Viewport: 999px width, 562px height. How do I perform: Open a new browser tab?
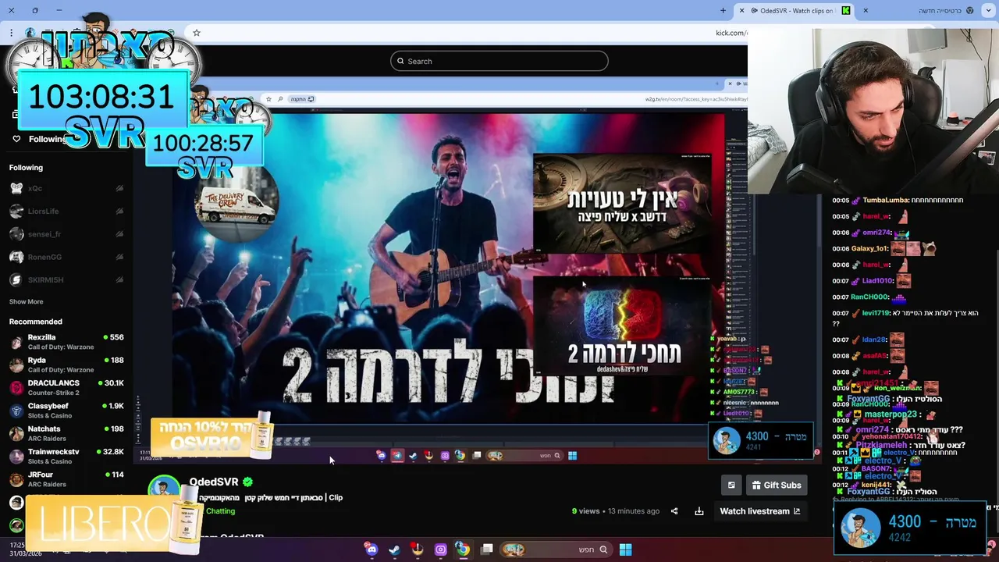click(723, 10)
